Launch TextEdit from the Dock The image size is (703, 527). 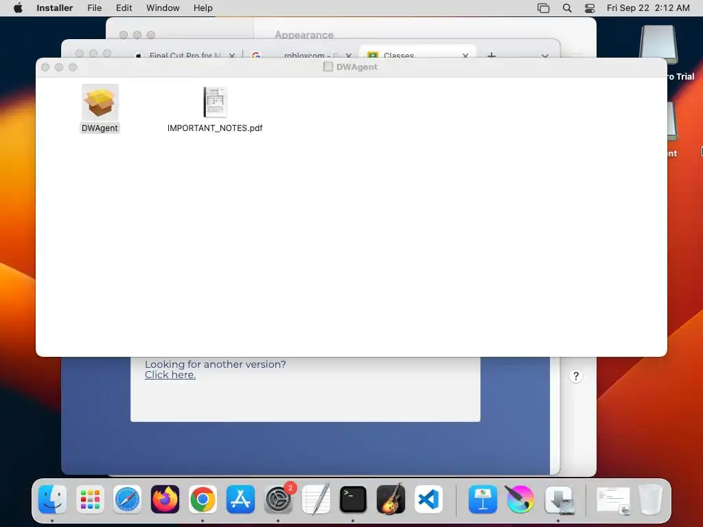click(316, 500)
